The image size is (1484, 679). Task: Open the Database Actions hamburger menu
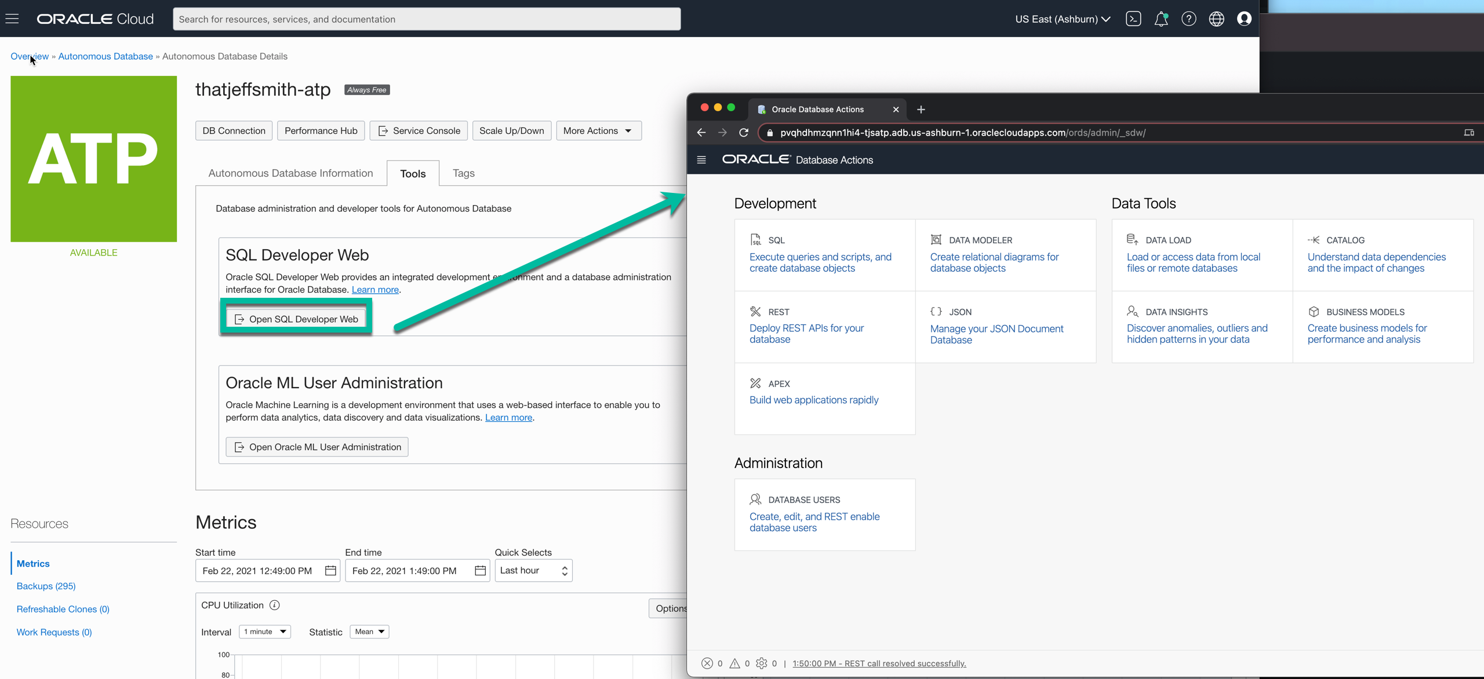701,160
